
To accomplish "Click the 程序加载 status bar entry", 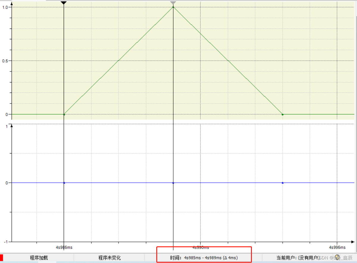I will [39, 258].
